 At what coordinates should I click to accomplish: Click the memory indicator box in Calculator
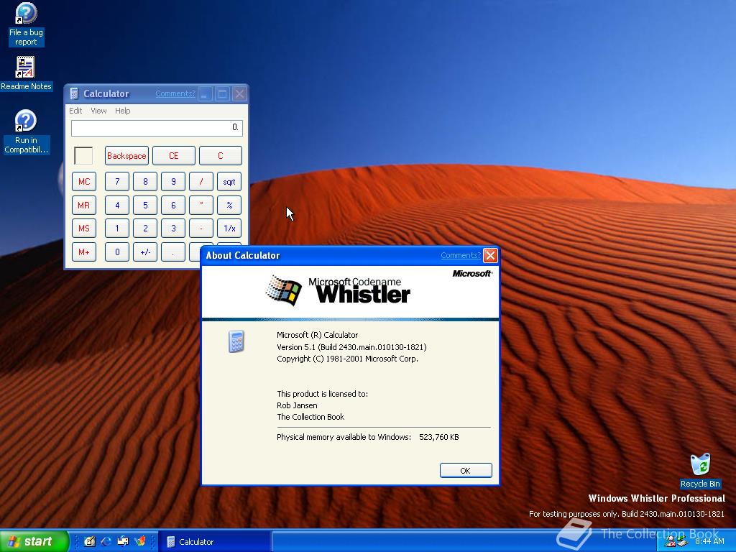click(83, 156)
